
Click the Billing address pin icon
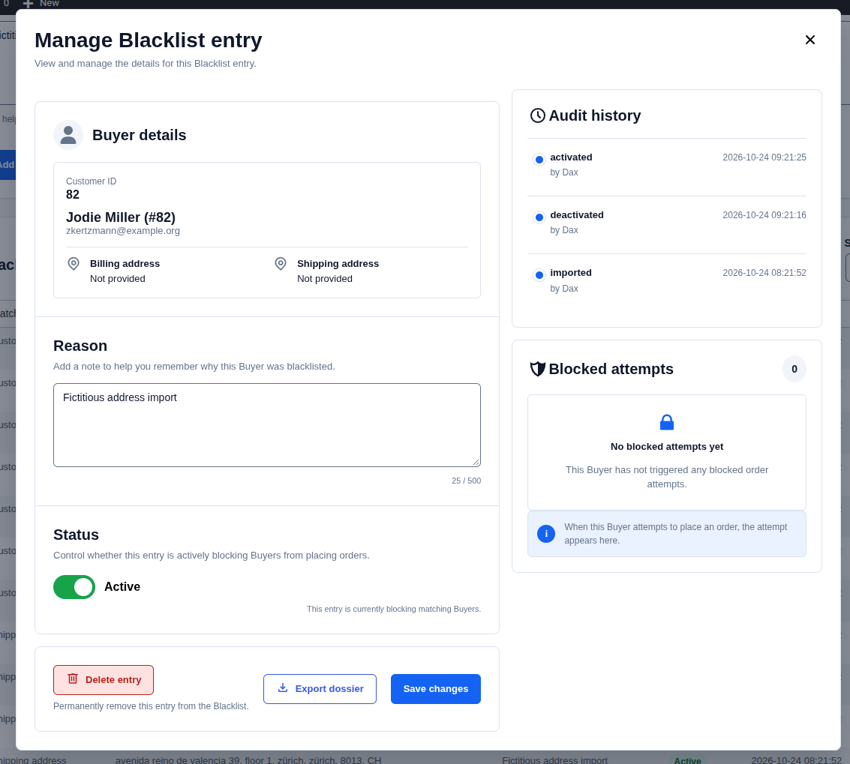[74, 264]
